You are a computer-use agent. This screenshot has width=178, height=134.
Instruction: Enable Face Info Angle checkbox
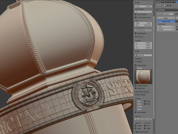145,128
